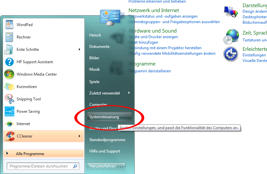This screenshot has width=267, height=174.
Task: Open the Heisch user folder
Action: (95, 35)
